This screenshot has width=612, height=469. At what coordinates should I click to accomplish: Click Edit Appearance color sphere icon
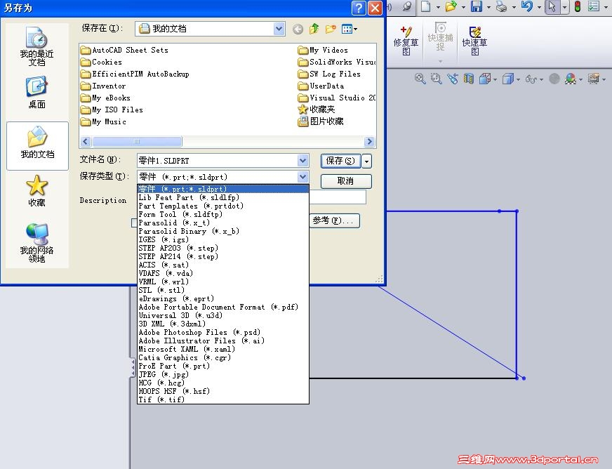pos(570,79)
